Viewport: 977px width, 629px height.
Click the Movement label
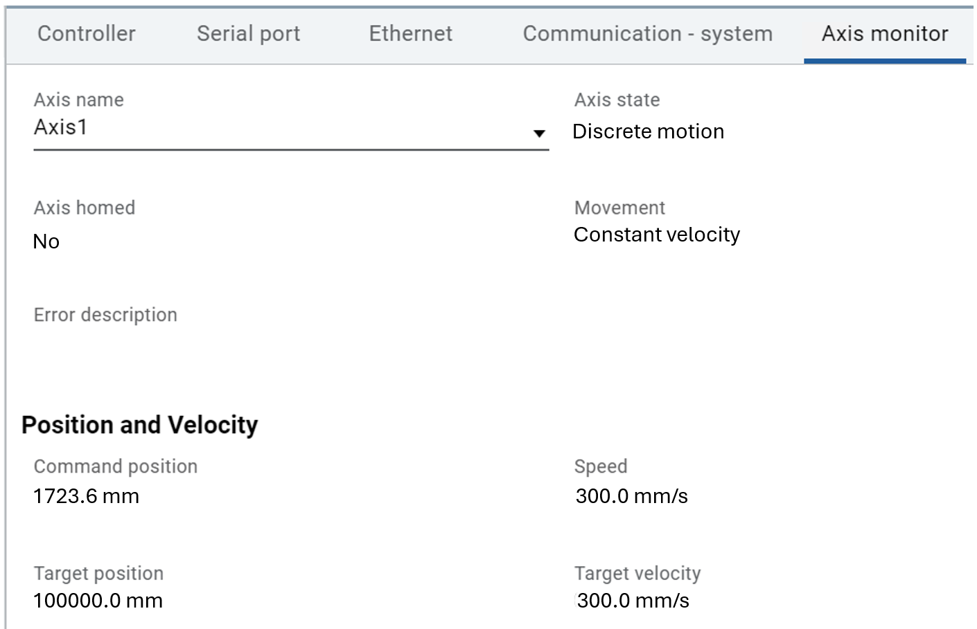pyautogui.click(x=619, y=208)
